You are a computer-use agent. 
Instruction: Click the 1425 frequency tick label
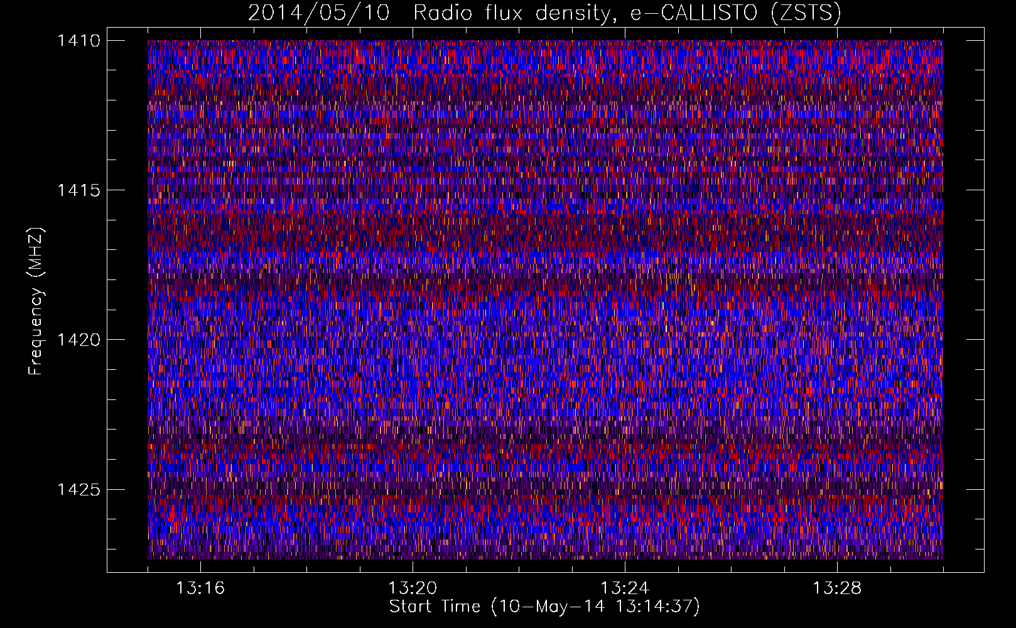[78, 489]
